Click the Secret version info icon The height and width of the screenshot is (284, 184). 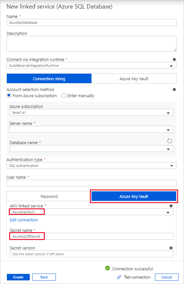[171, 248]
